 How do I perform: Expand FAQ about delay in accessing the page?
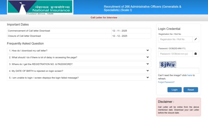[79, 57]
